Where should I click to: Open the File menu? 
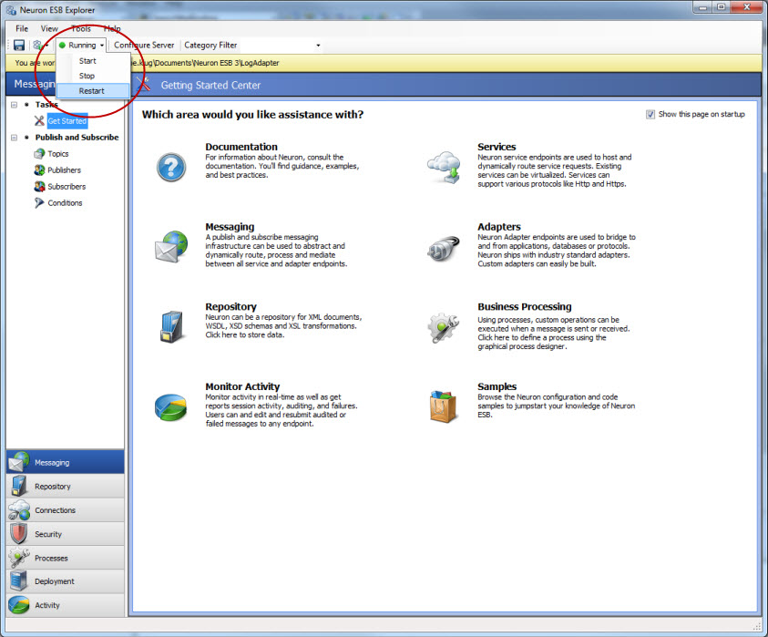click(22, 28)
